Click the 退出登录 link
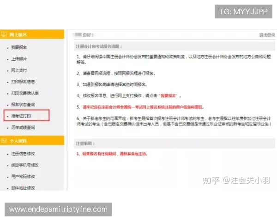277x221 pixels. [267, 35]
